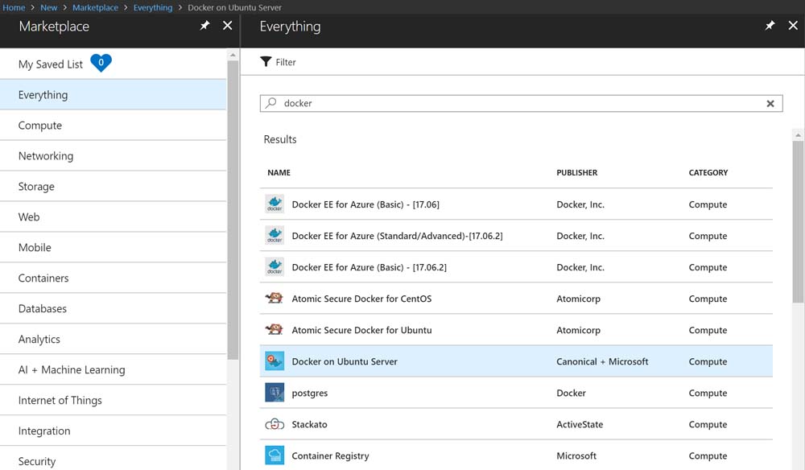Click the Docker on Ubuntu Server icon
805x470 pixels.
click(275, 361)
